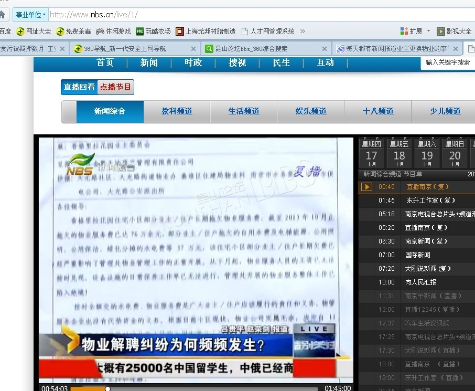Select the 直播回看 toggle button
This screenshot has height=391, width=475.
pos(79,87)
